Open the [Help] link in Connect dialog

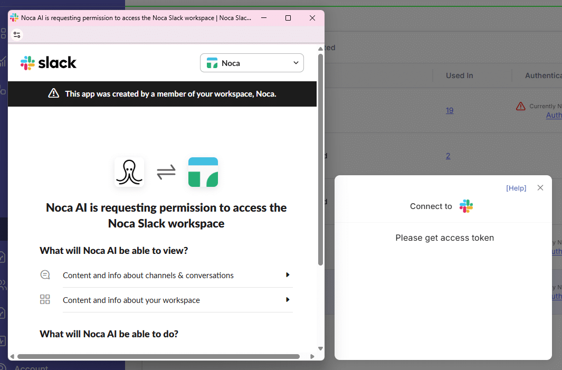coord(516,188)
